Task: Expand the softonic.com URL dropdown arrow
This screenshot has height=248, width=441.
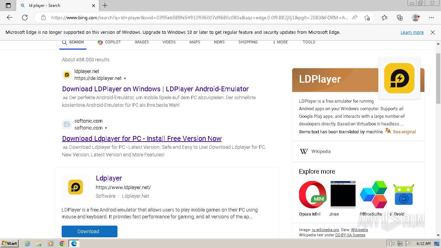Action: [x=106, y=128]
